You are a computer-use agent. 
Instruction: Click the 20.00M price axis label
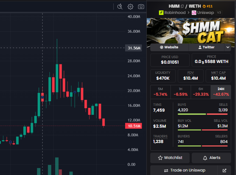coord(134,91)
